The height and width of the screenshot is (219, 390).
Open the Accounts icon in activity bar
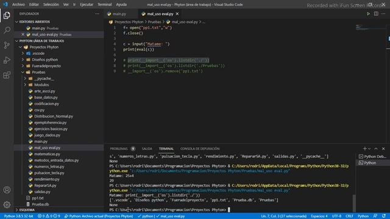7,190
